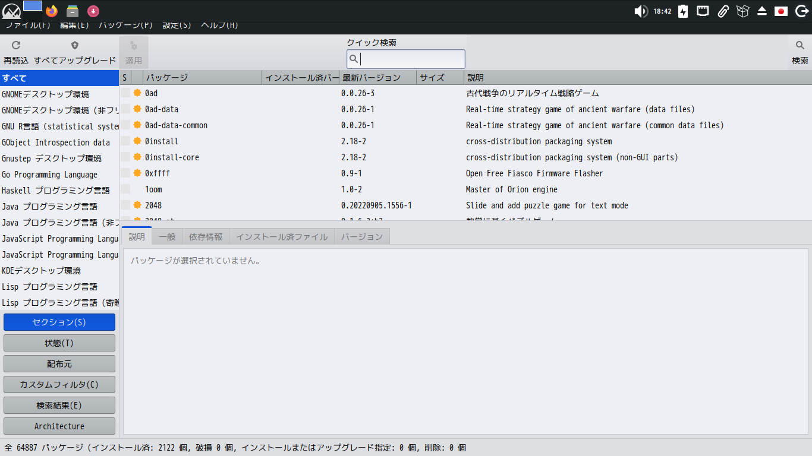Open the paperclip clipboard tray icon

click(723, 11)
